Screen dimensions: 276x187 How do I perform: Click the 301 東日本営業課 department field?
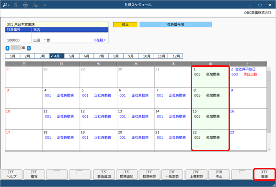[x=57, y=24]
